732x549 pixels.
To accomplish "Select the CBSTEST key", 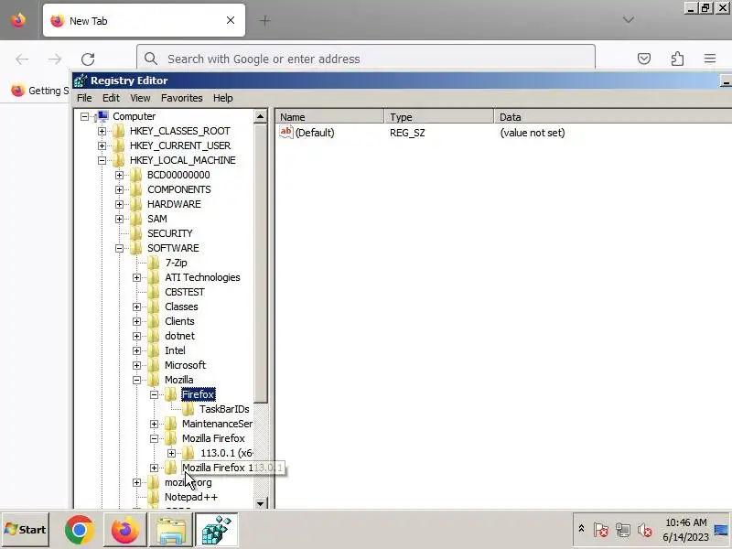I will pyautogui.click(x=185, y=292).
